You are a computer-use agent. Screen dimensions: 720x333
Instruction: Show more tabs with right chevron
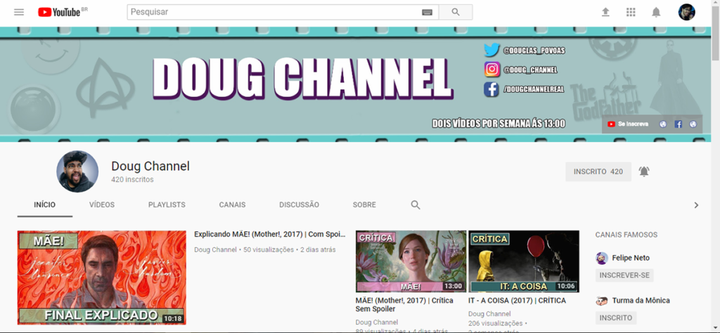pyautogui.click(x=696, y=205)
